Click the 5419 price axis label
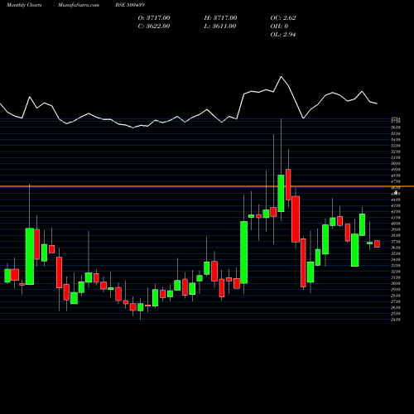Screen dimensions: 414x414 (x=396, y=140)
